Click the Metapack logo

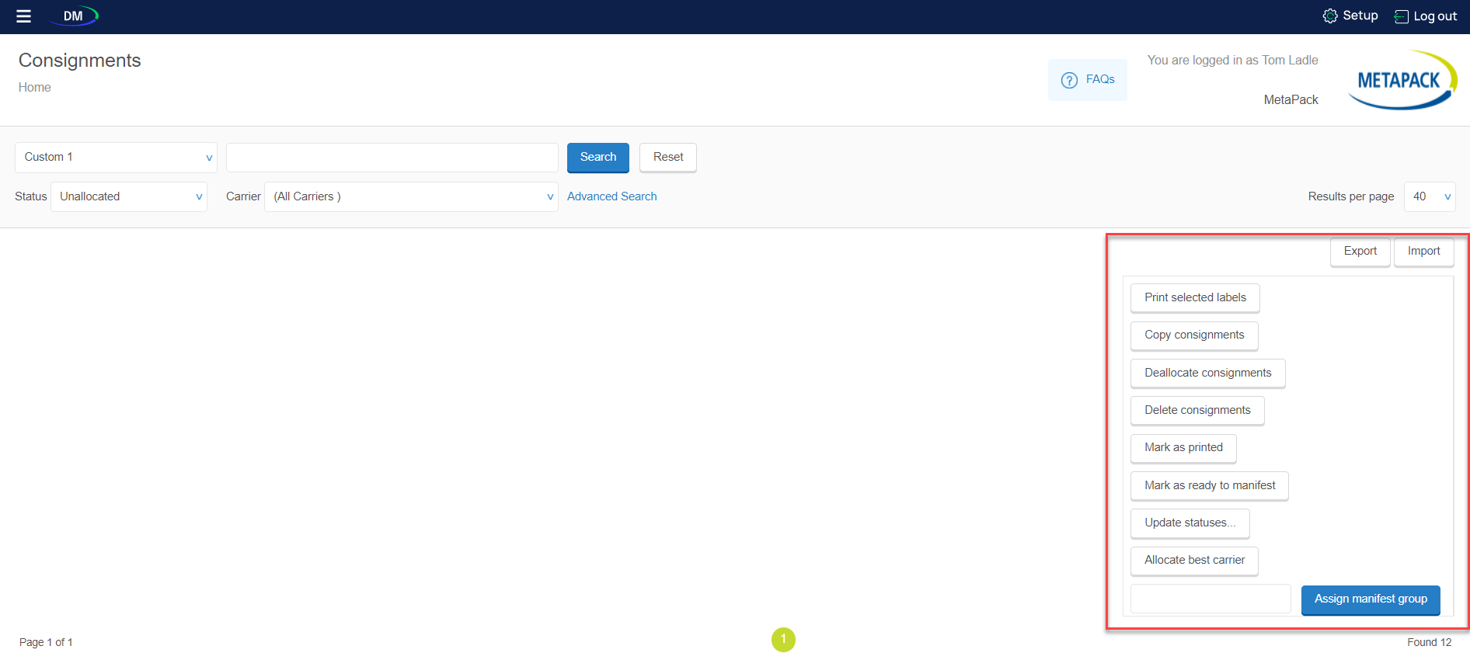coord(1402,79)
